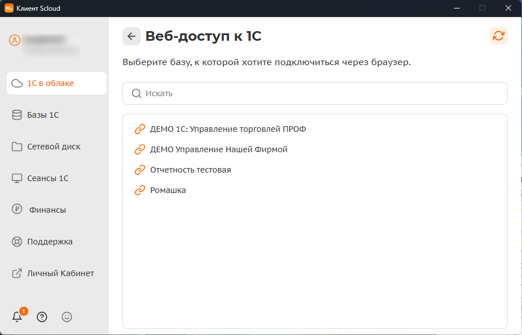Image resolution: width=522 pixels, height=335 pixels.
Task: Open Сеансы 1С in sidebar
Action: coord(57,178)
